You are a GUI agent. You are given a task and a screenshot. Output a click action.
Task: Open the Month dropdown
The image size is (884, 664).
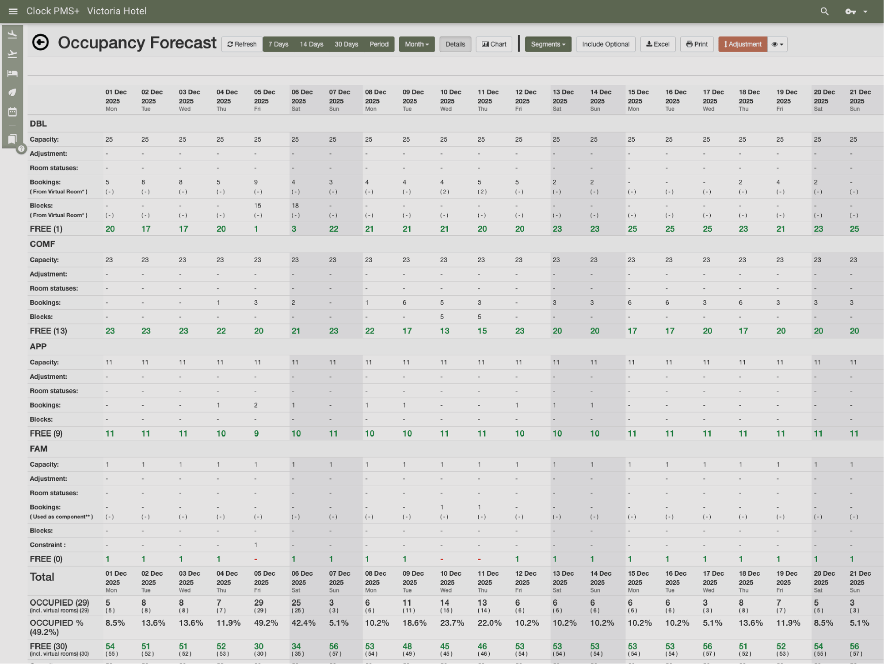pyautogui.click(x=416, y=44)
